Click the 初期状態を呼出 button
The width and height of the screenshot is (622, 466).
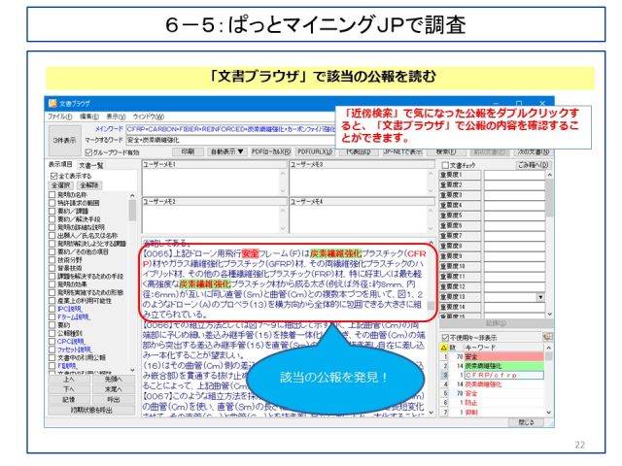pos(91,410)
